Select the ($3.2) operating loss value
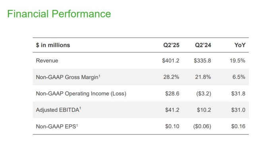The height and width of the screenshot is (146, 270). tap(204, 93)
